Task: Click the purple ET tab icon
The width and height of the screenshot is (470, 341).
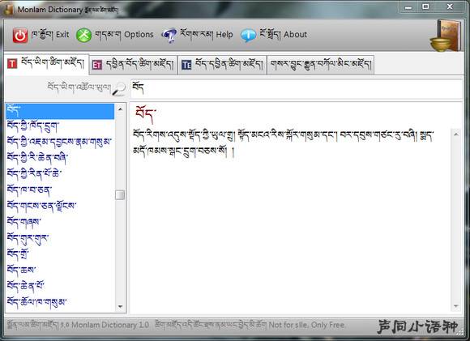Action: pos(96,65)
